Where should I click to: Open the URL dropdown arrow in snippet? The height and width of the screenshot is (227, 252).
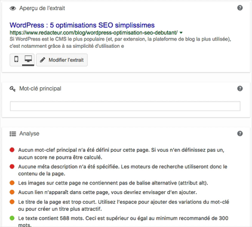181,32
